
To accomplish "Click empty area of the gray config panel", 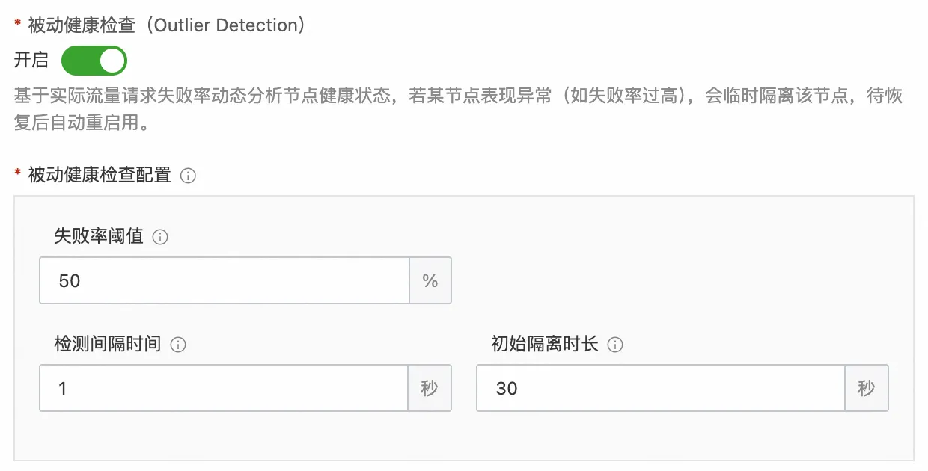I will click(x=674, y=269).
